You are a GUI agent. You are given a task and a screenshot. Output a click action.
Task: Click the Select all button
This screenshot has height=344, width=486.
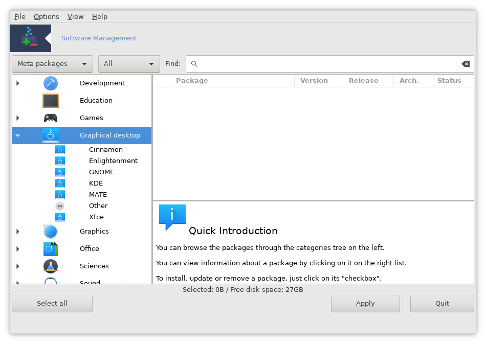pos(52,304)
